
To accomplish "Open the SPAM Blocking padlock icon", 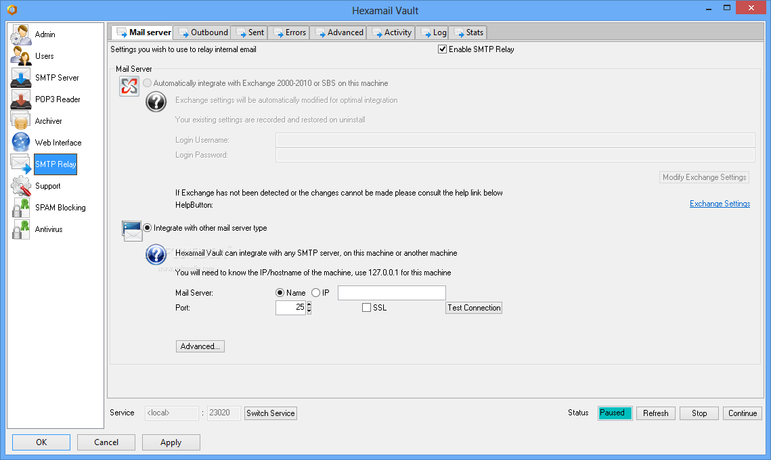I will click(21, 208).
